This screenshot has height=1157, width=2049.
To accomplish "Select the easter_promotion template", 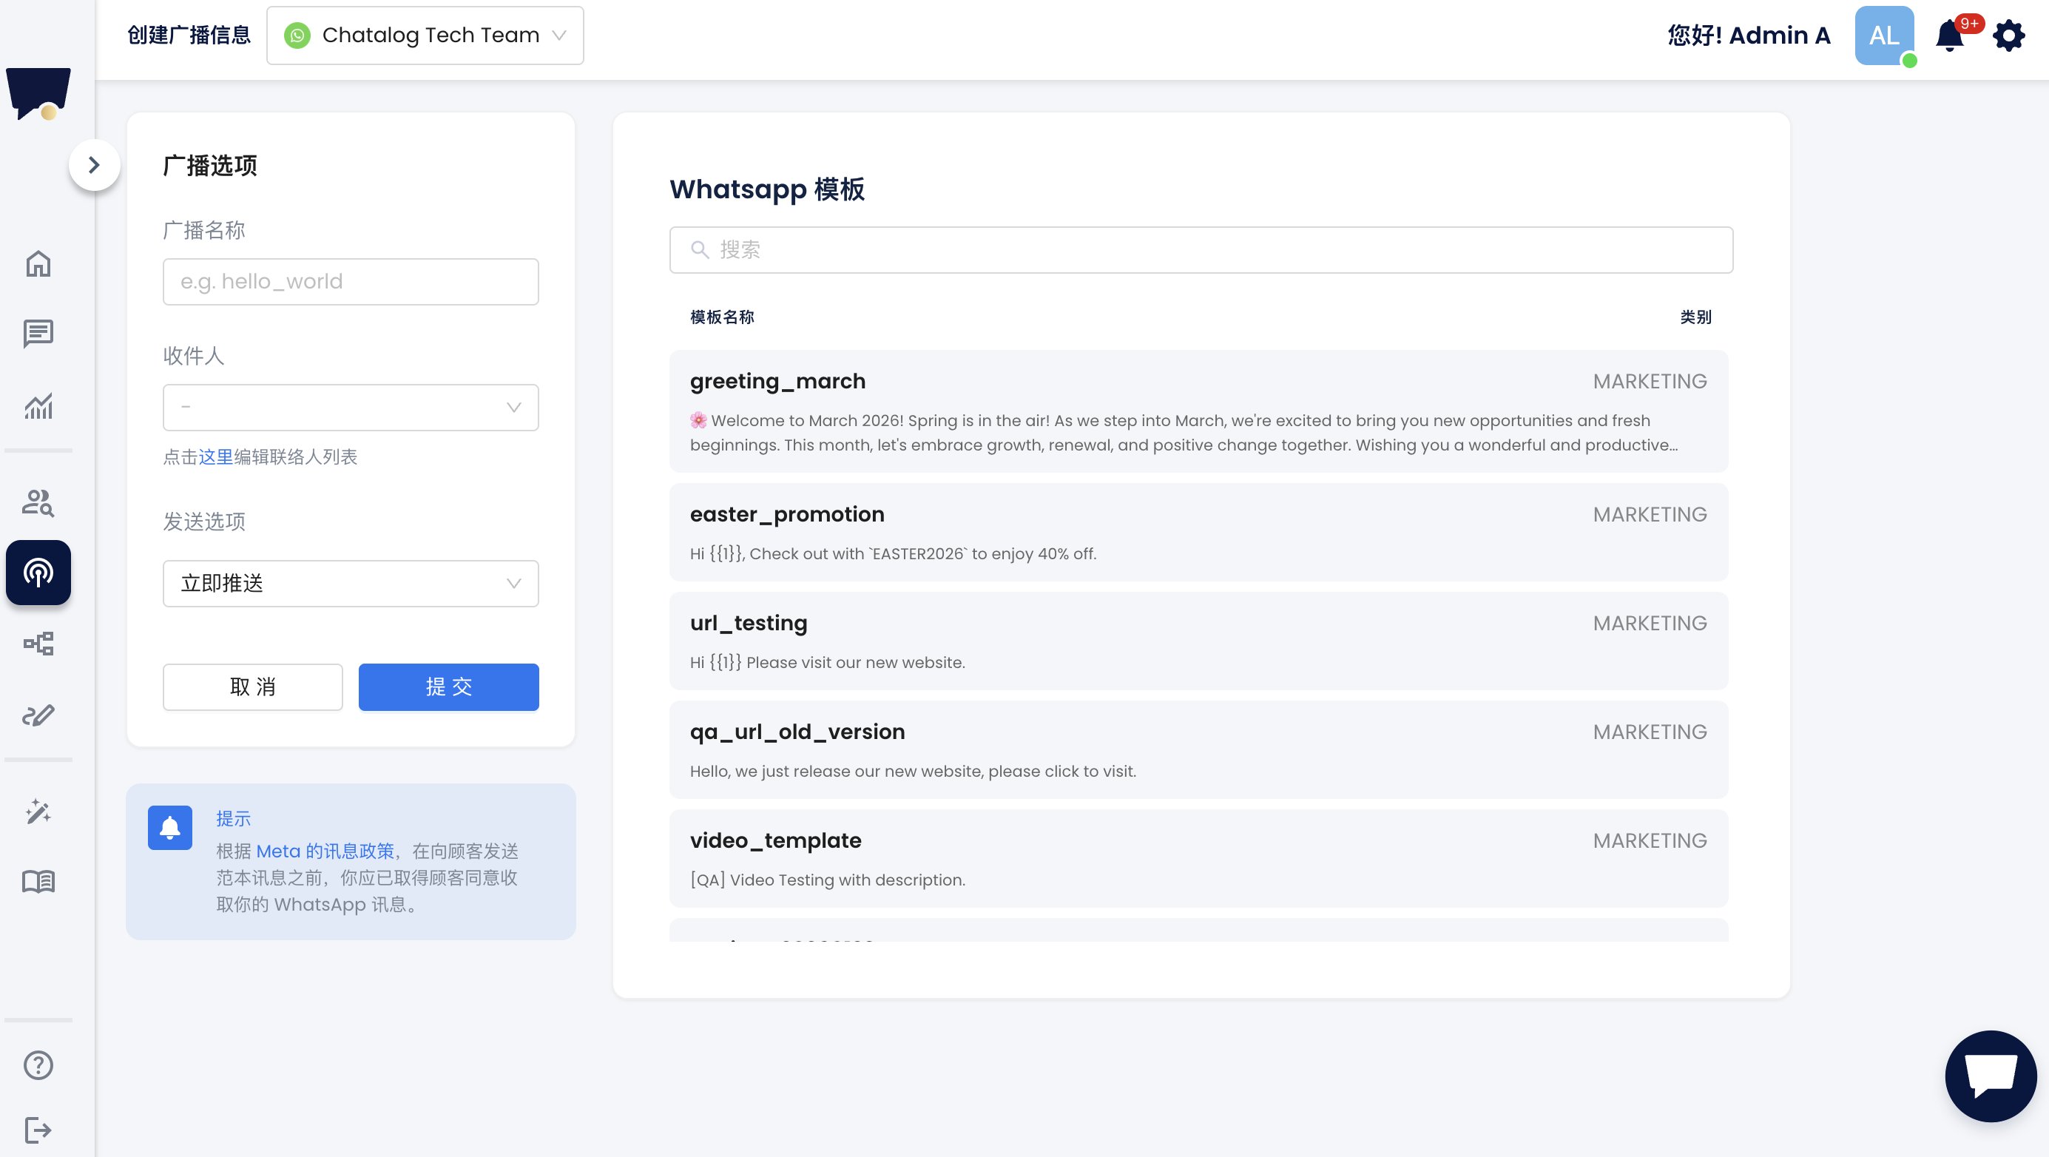I will [x=1198, y=532].
